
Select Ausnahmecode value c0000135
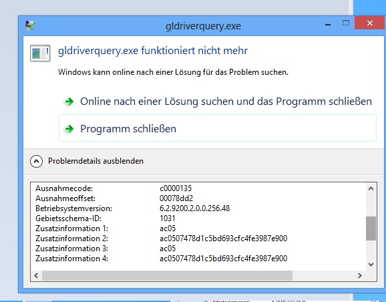pos(176,188)
